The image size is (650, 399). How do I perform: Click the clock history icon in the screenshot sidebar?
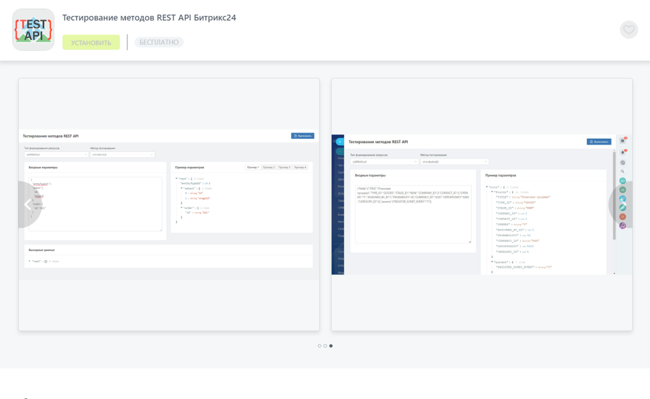623,162
